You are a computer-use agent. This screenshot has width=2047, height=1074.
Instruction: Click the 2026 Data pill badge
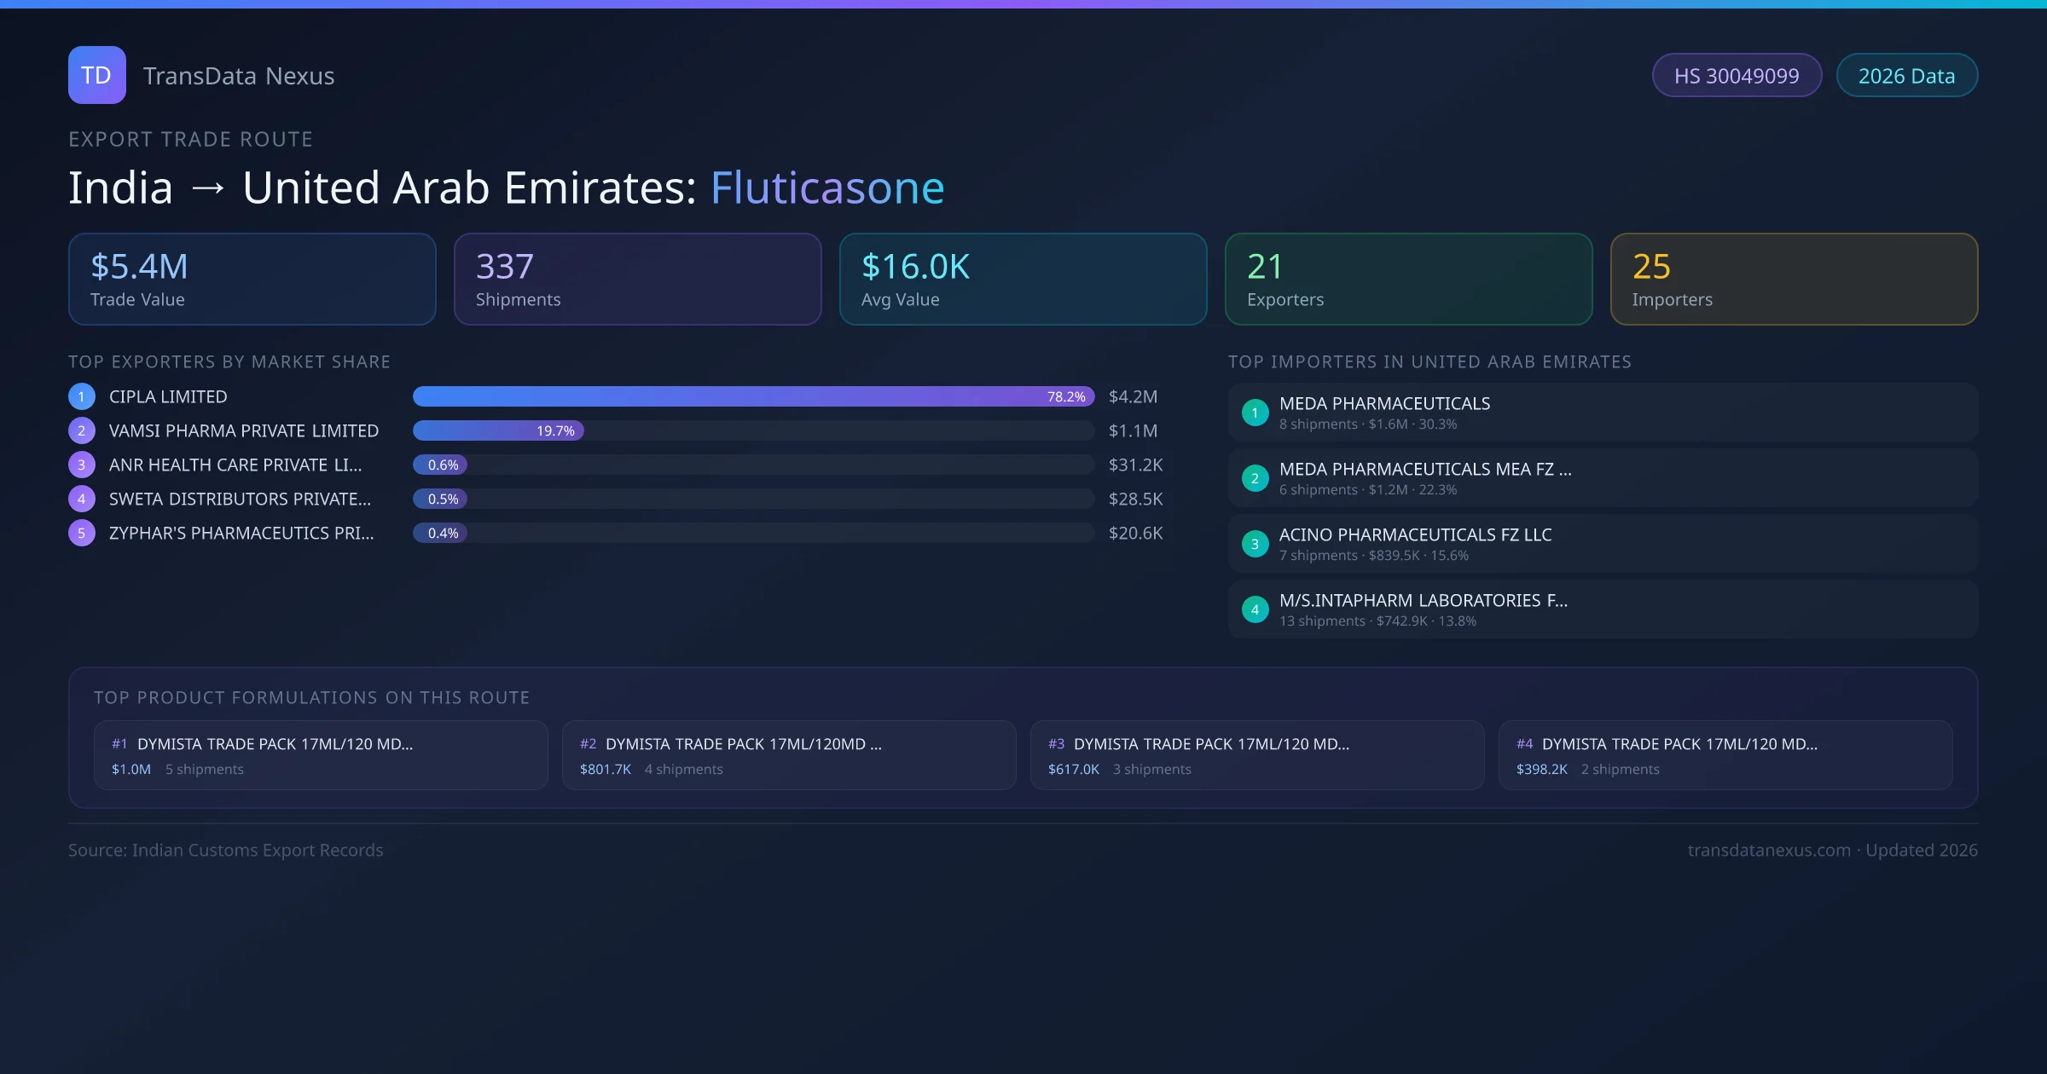point(1906,76)
